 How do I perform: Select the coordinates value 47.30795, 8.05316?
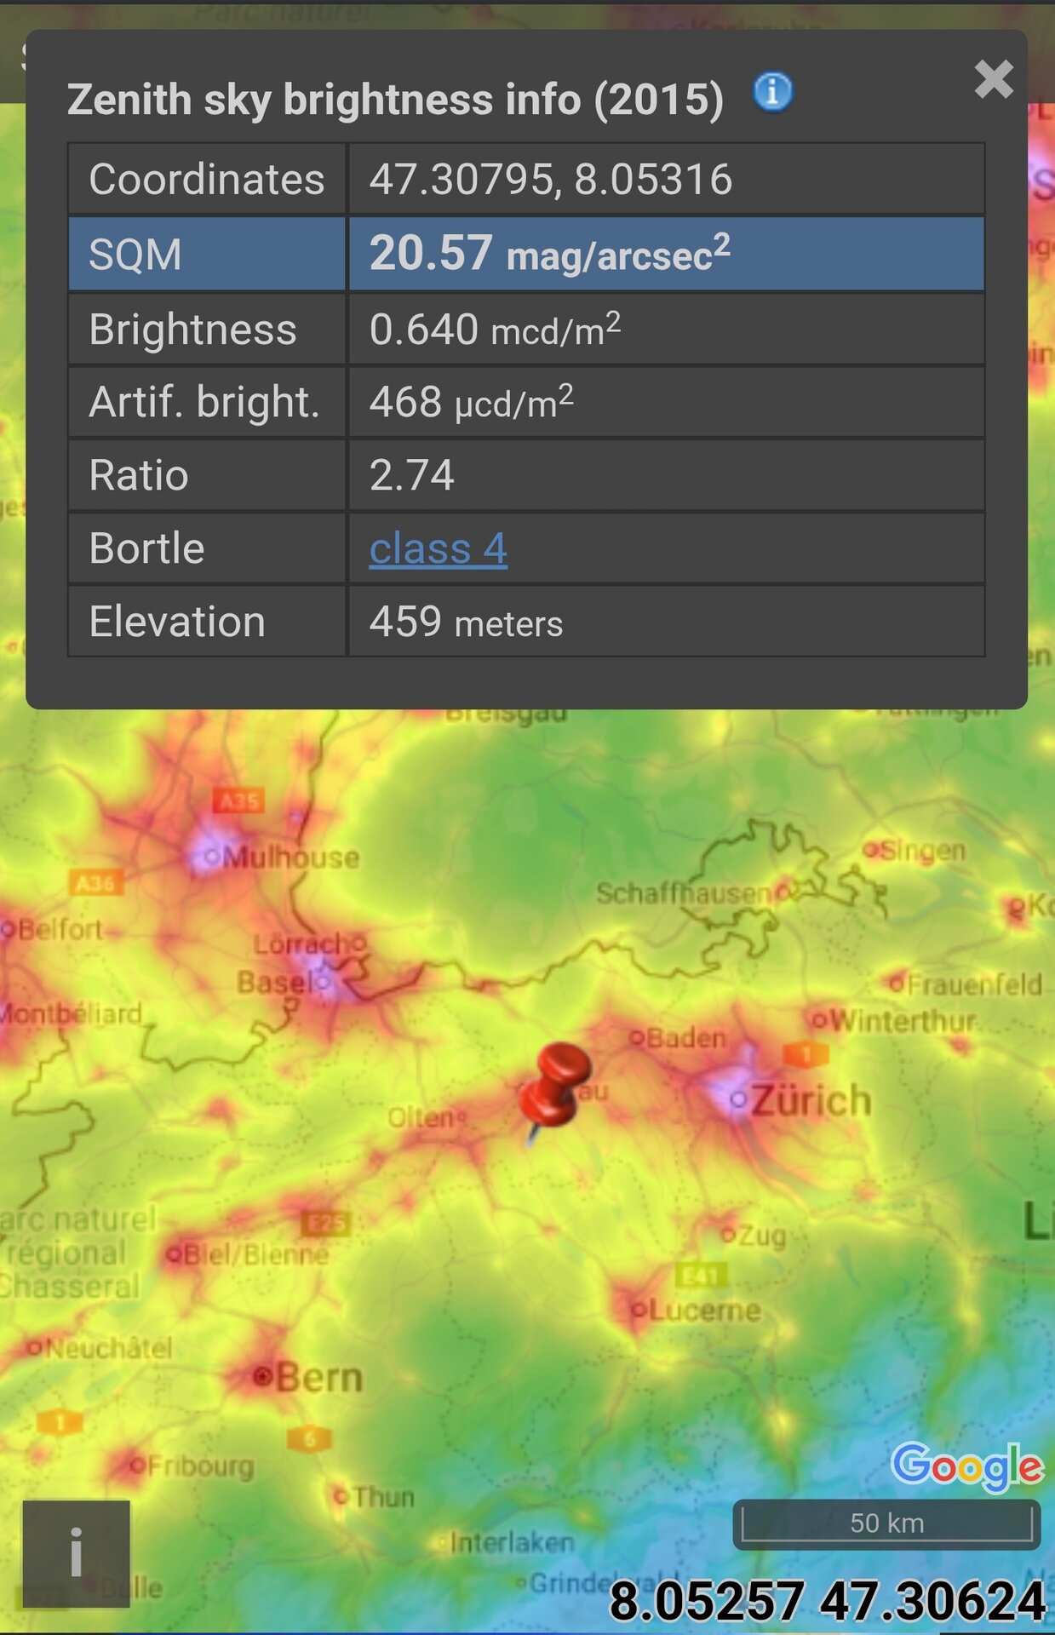[551, 180]
